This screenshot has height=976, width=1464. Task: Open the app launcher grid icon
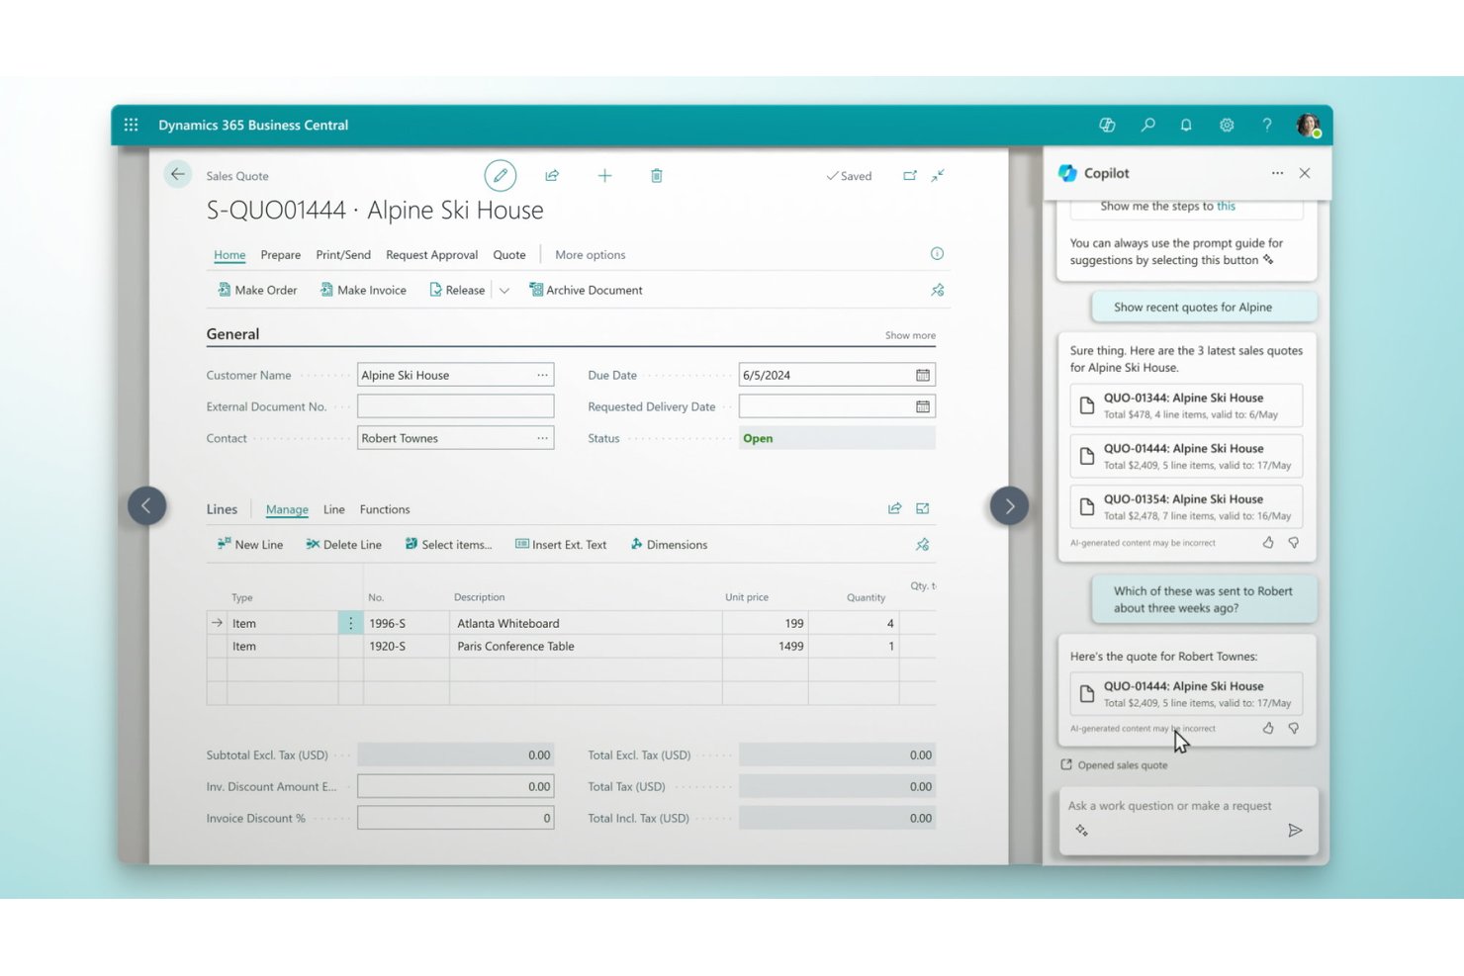pos(131,125)
